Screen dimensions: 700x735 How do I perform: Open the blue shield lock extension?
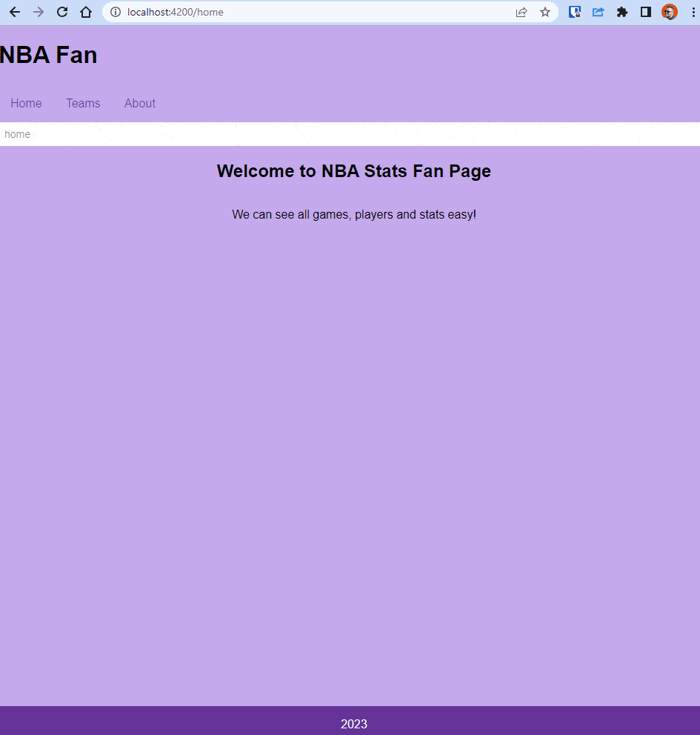[575, 12]
